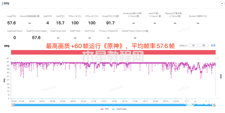The height and width of the screenshot is (113, 225).
Task: Click the 00:00 time tick on x-axis
Action: point(14,101)
